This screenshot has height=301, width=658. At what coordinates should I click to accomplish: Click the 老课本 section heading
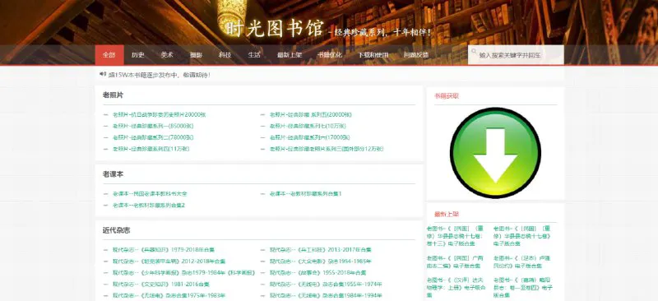[113, 174]
